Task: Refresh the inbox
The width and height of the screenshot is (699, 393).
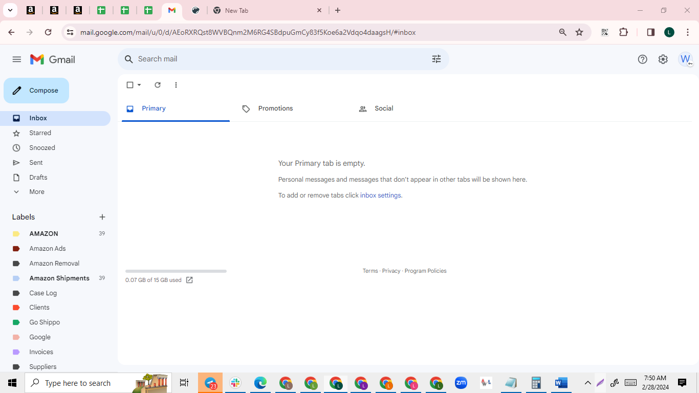Action: (158, 85)
